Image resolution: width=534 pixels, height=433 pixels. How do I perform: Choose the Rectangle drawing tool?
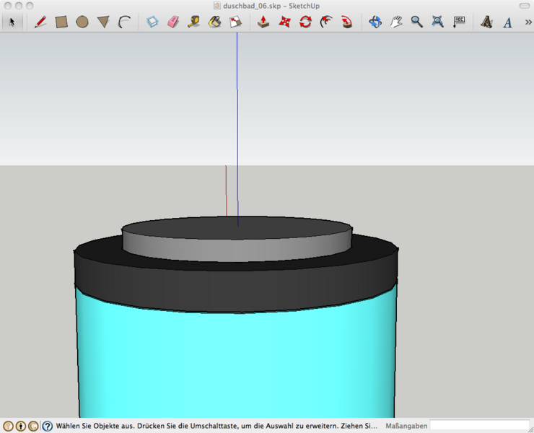pyautogui.click(x=61, y=22)
